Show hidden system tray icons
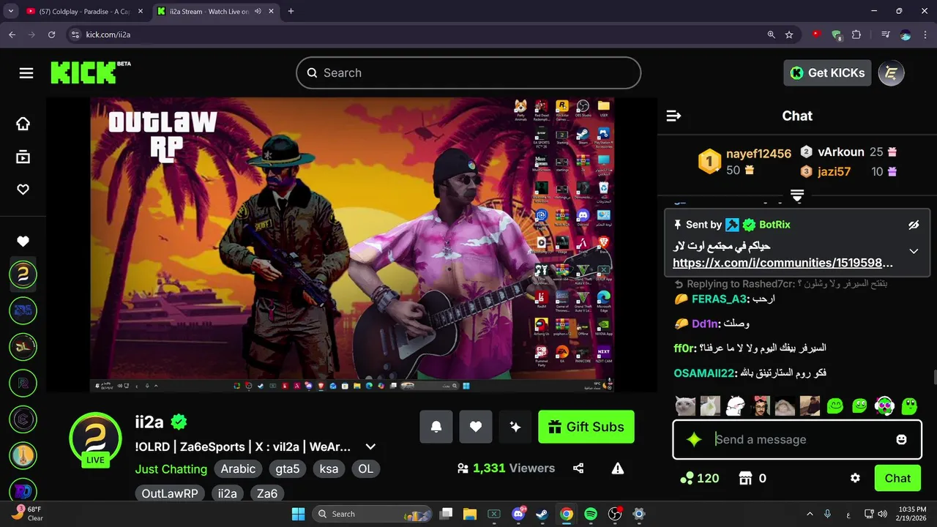This screenshot has width=937, height=527. pos(810,514)
